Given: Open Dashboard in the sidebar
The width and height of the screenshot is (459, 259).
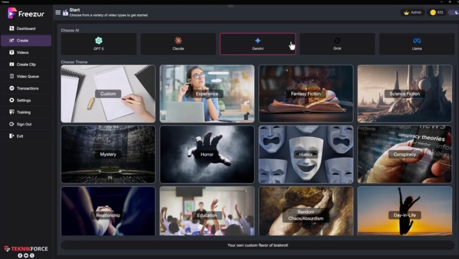Looking at the screenshot, I should (26, 29).
